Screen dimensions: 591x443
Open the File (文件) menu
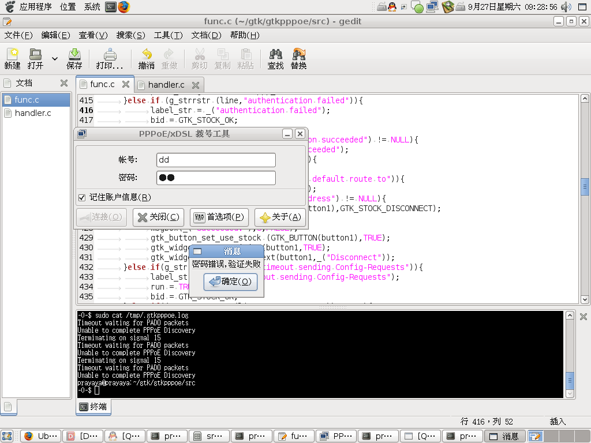point(18,35)
